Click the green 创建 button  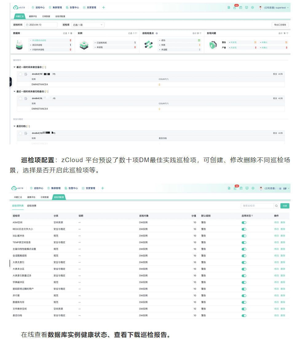(x=285, y=206)
